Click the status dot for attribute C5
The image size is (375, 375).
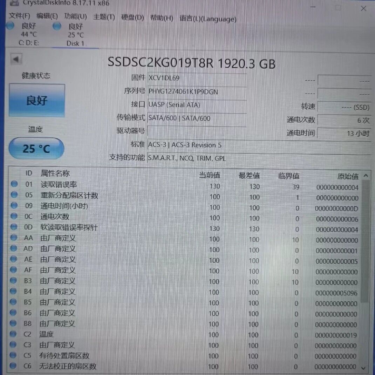pos(13,355)
